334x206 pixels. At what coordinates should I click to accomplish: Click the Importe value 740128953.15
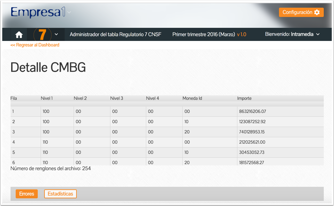(x=252, y=132)
